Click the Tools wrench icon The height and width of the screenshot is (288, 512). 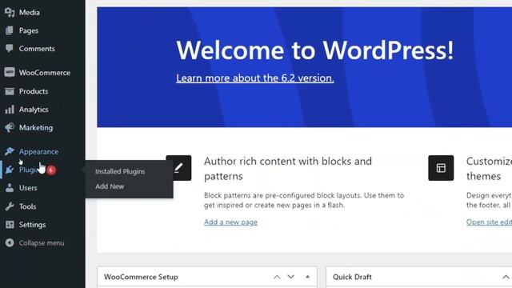(10, 206)
